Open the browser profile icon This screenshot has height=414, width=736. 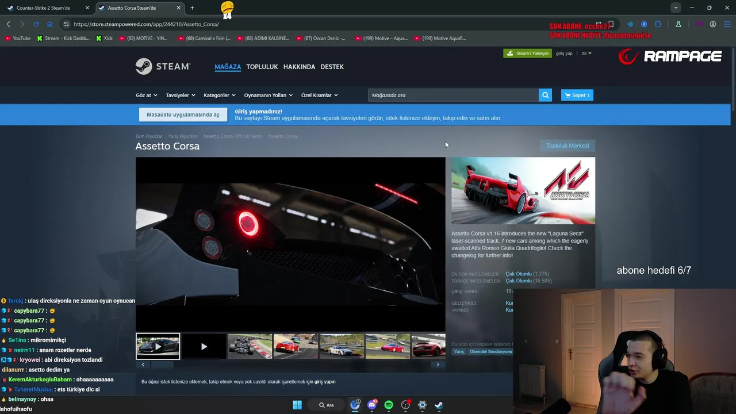click(x=713, y=24)
